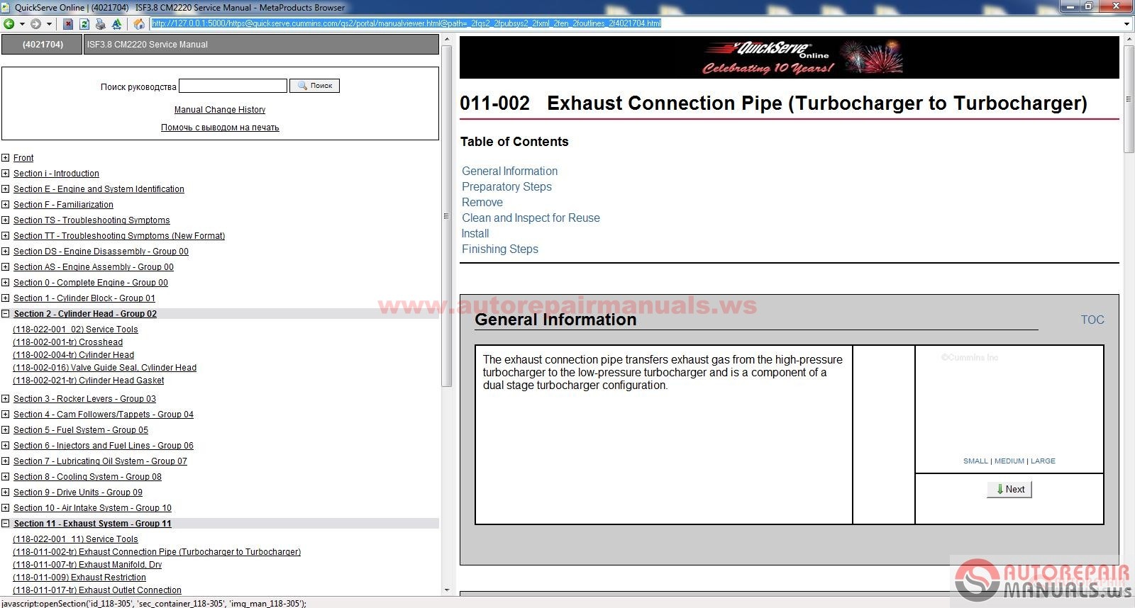This screenshot has height=608, width=1135.
Task: Open Section AS - Engine Assembly - Group 00
Action: 94,267
